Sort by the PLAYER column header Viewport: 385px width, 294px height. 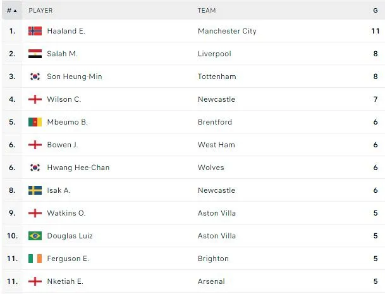click(40, 10)
